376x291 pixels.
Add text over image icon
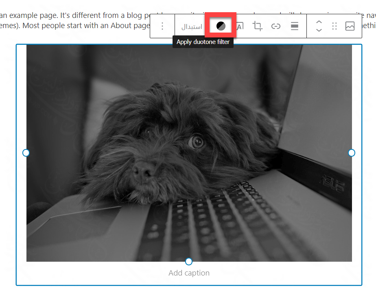[240, 26]
